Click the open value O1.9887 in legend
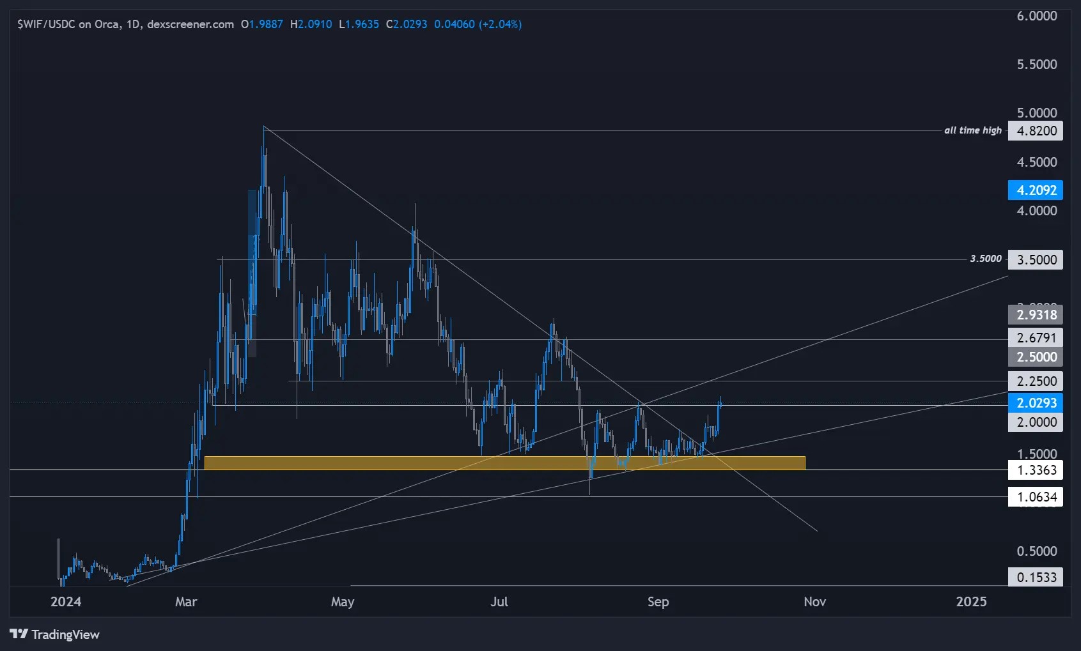Screen dimensions: 1081x651 261,24
